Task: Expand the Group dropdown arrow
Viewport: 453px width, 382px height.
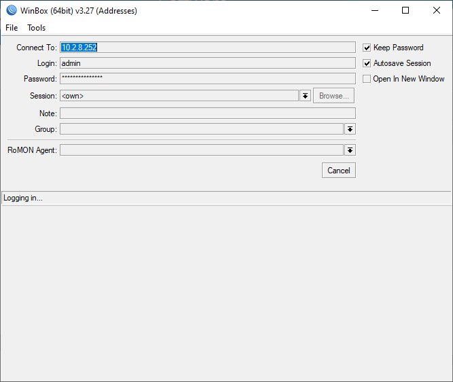Action: coord(350,129)
